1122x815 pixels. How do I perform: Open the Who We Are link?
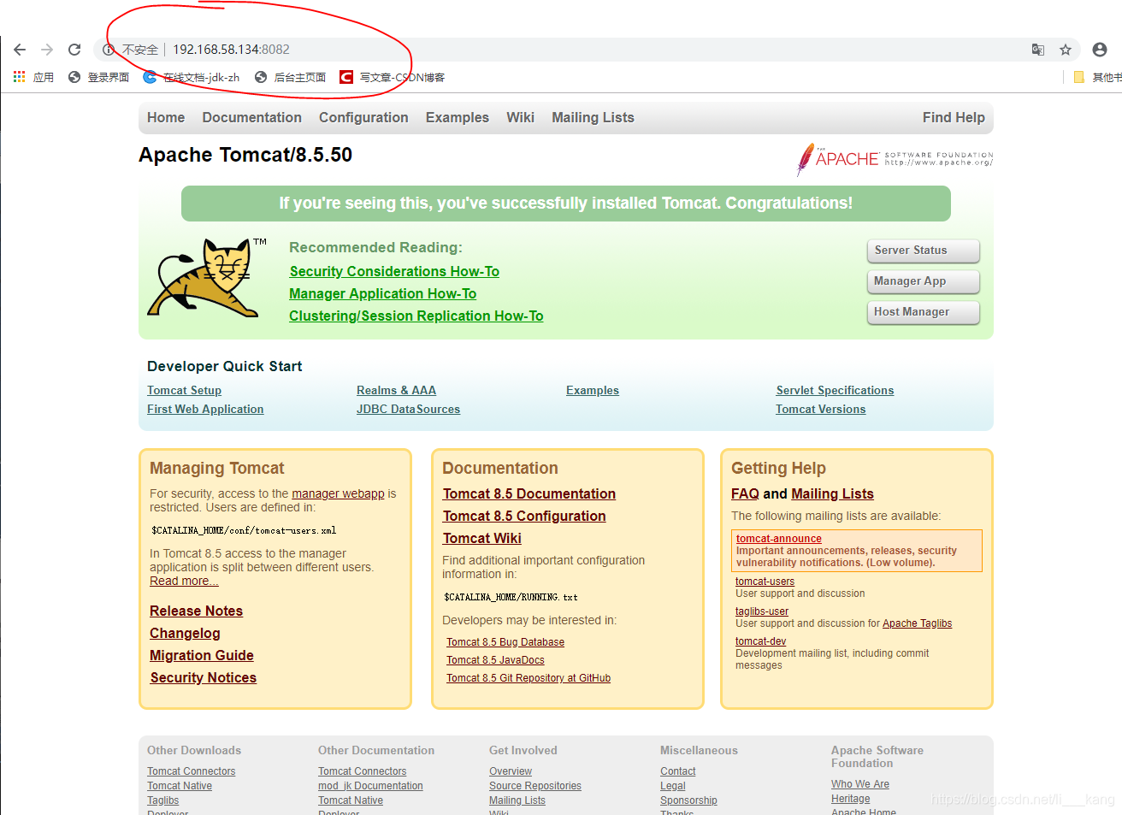pyautogui.click(x=859, y=784)
